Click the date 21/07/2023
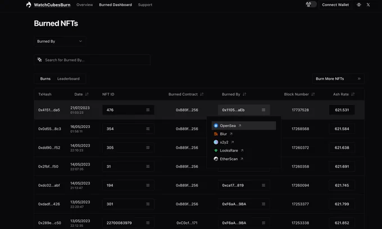The width and height of the screenshot is (382, 229). click(x=80, y=108)
